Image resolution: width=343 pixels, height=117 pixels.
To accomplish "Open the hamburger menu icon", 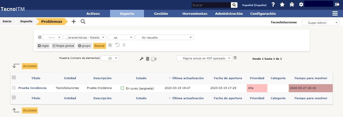I will [335, 14].
